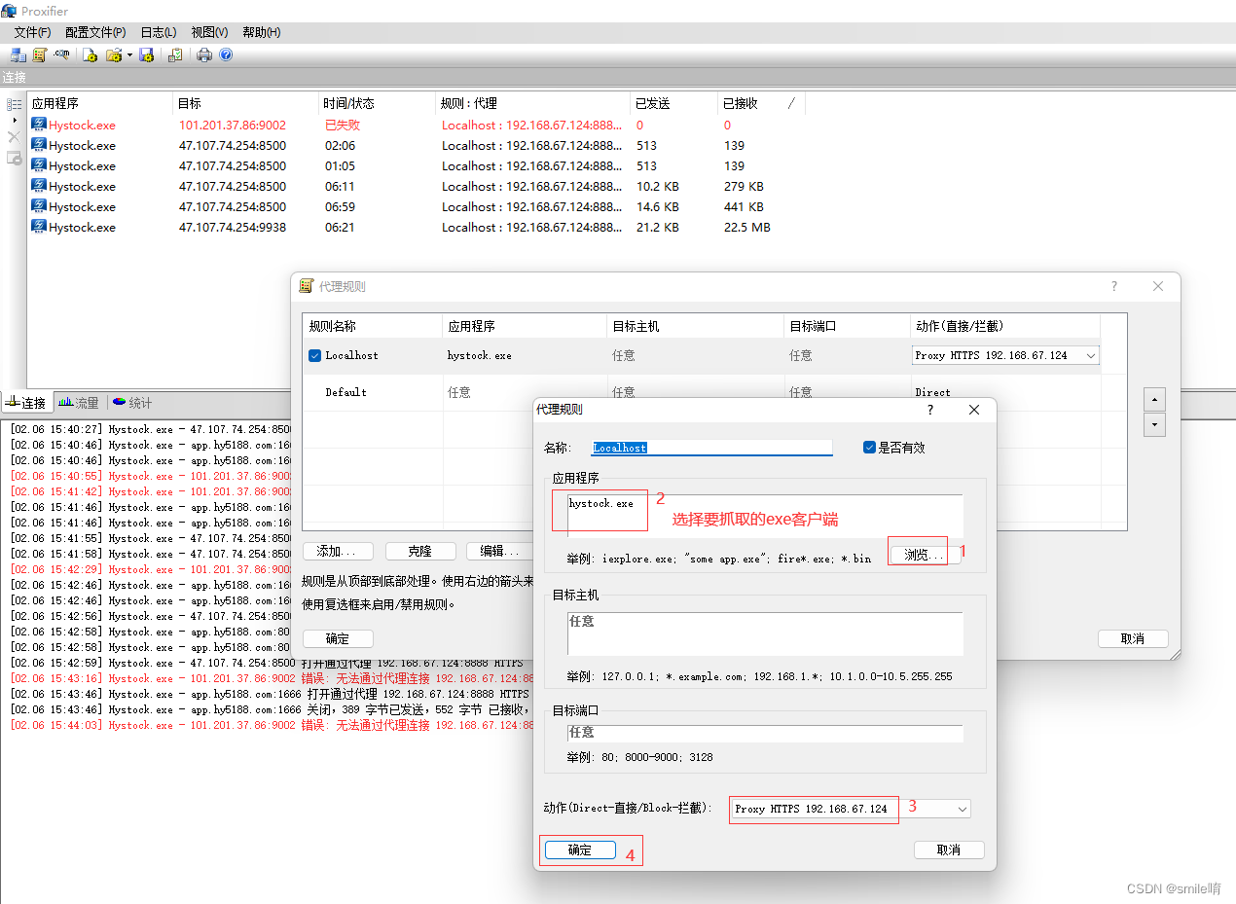Image resolution: width=1236 pixels, height=904 pixels.
Task: Sort connections by the 应用程序 column header
Action: tap(100, 103)
